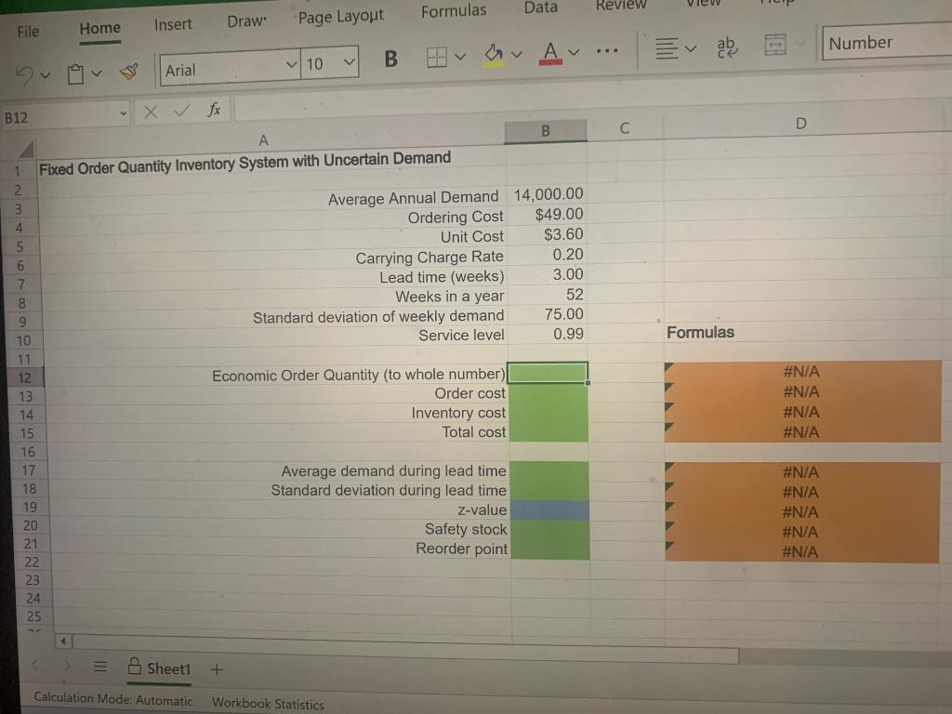The image size is (952, 714).
Task: Click the Undo arrow icon
Action: [x=24, y=74]
